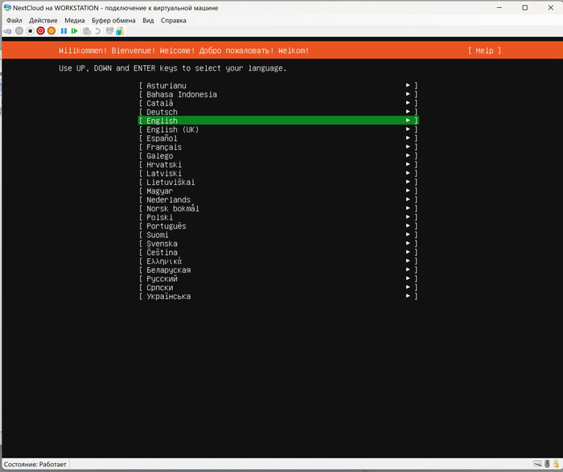
Task: Click the arrow at the end of Français
Action: pos(409,147)
